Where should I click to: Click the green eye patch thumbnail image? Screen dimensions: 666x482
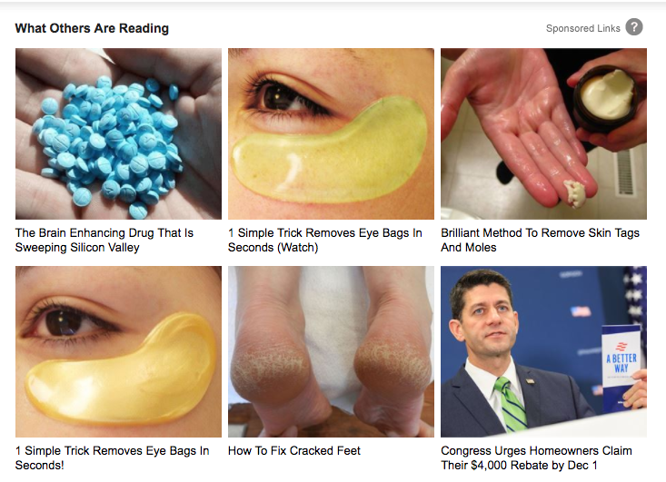tap(331, 133)
